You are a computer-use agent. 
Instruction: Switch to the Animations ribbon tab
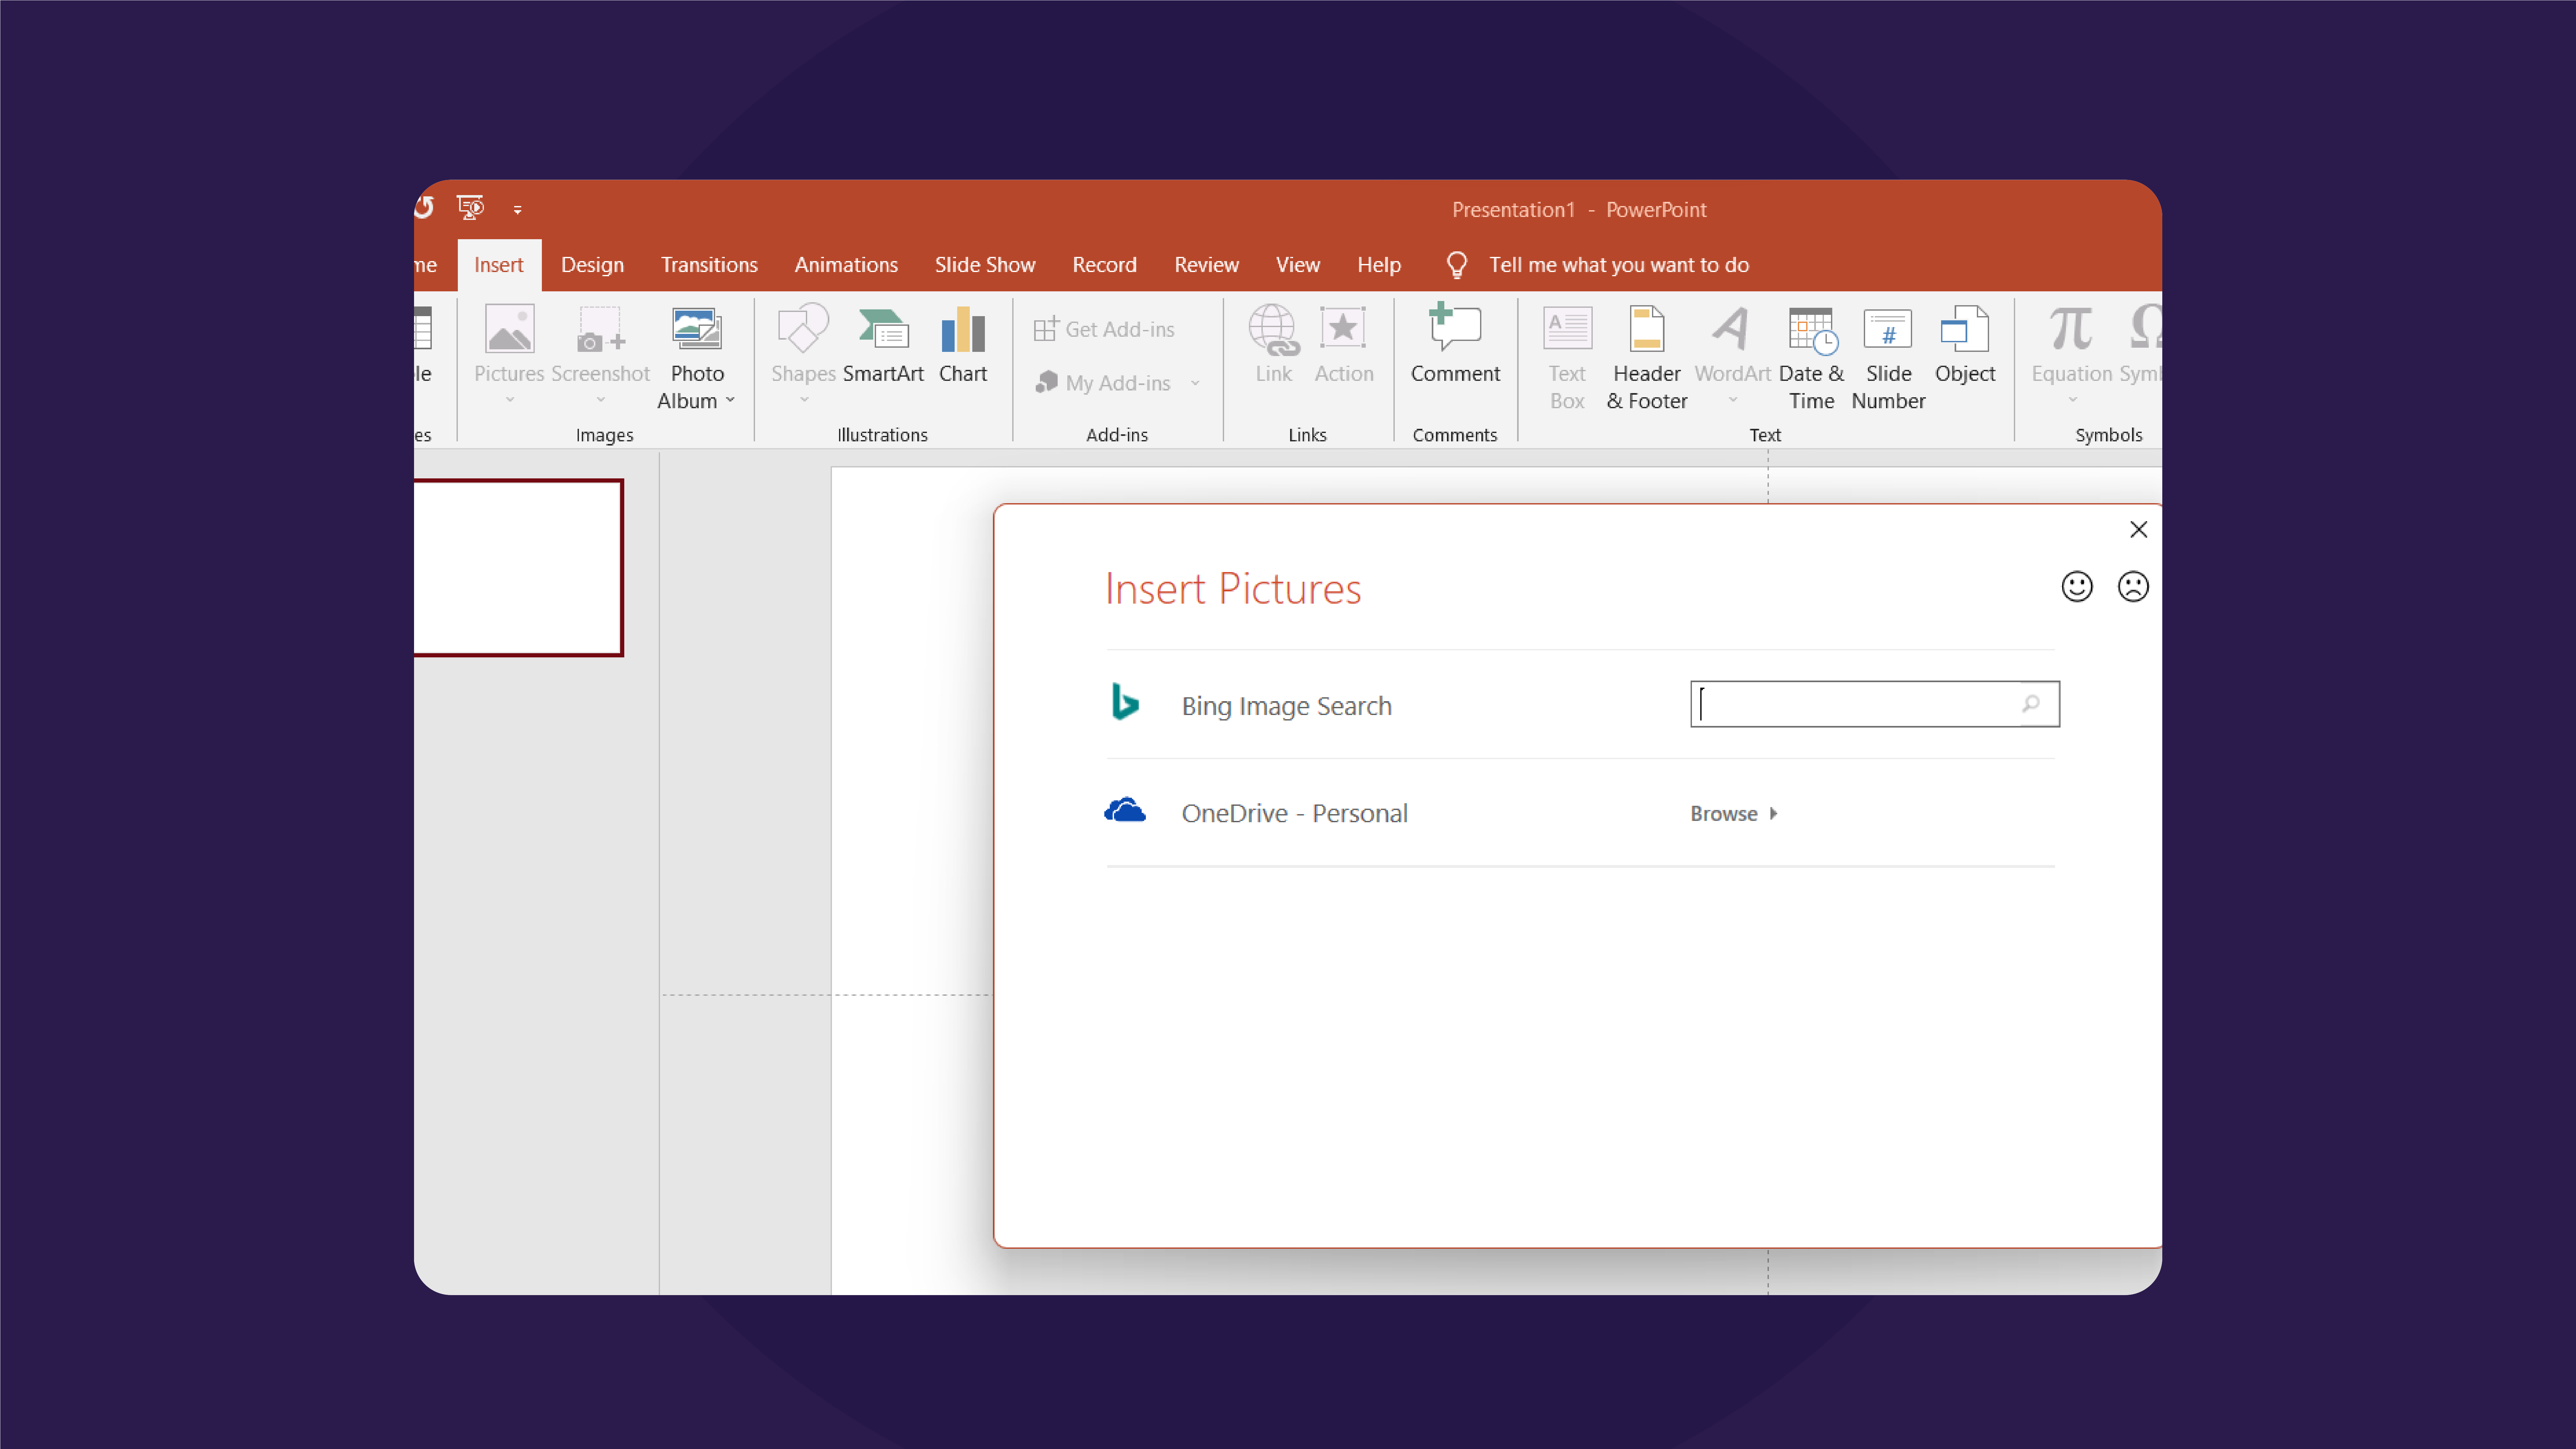846,264
